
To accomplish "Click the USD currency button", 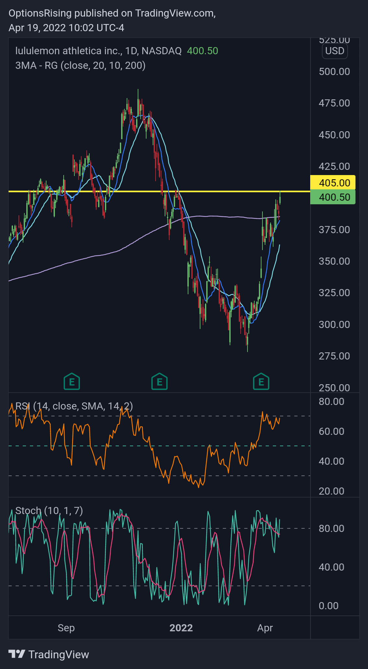I will [335, 51].
